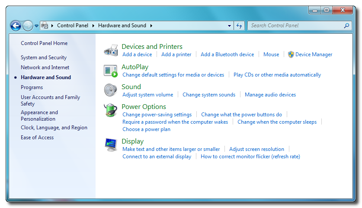
Task: Click the Forward navigation arrow button
Action: pos(28,26)
